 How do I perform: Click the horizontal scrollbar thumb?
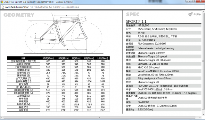tap(99, 117)
